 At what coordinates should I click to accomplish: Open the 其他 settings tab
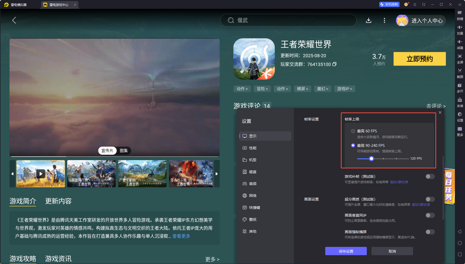click(265, 231)
